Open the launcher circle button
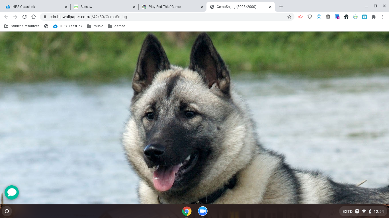 point(7,211)
